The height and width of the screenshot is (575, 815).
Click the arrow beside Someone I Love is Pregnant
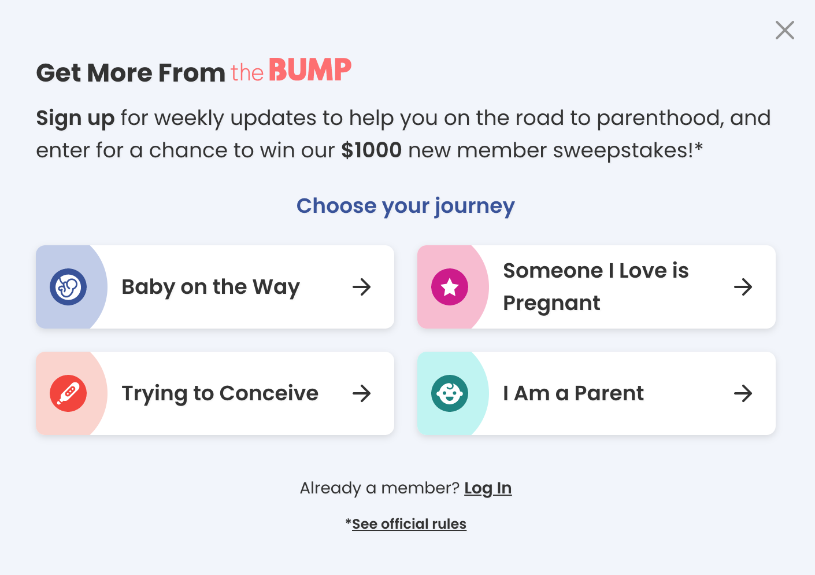click(743, 287)
